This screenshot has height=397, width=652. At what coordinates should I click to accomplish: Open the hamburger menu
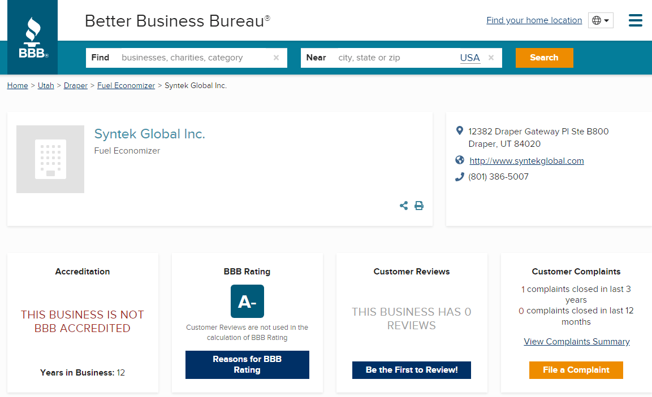[x=635, y=20]
